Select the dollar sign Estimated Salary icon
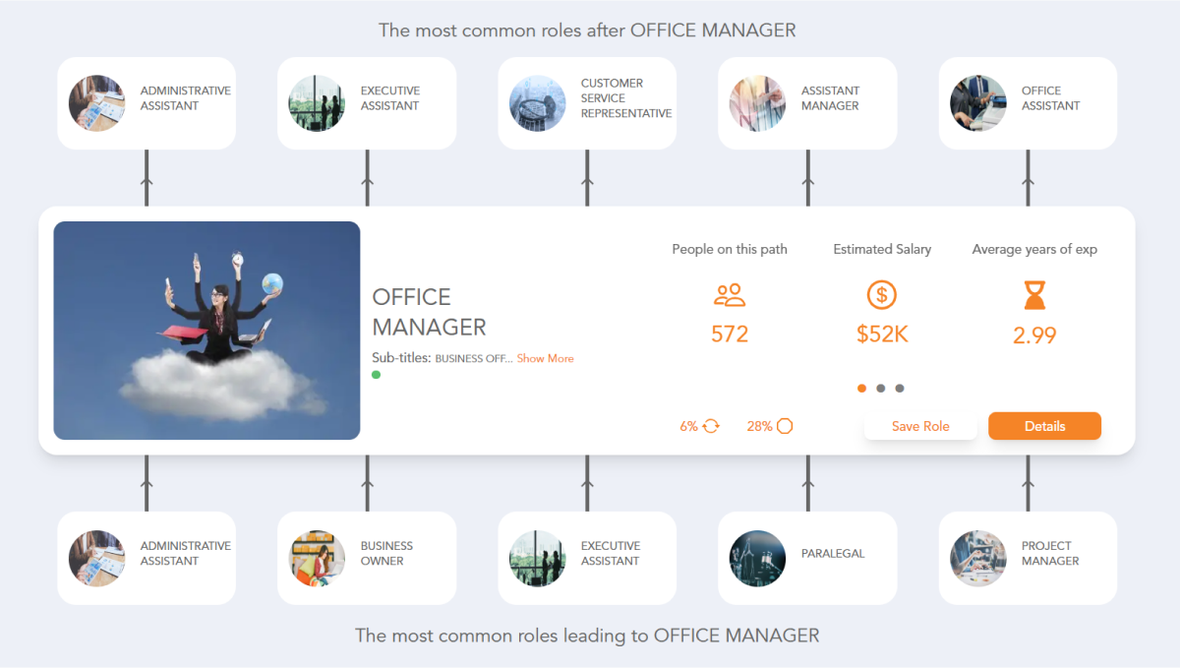 [x=881, y=295]
